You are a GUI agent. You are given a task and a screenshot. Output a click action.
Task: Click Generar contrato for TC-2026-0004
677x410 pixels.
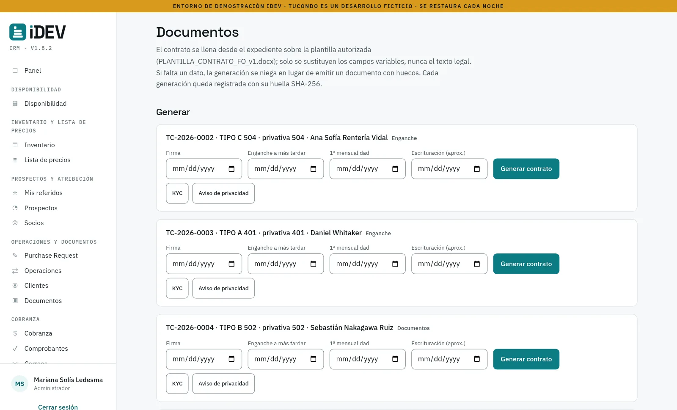[526, 359]
